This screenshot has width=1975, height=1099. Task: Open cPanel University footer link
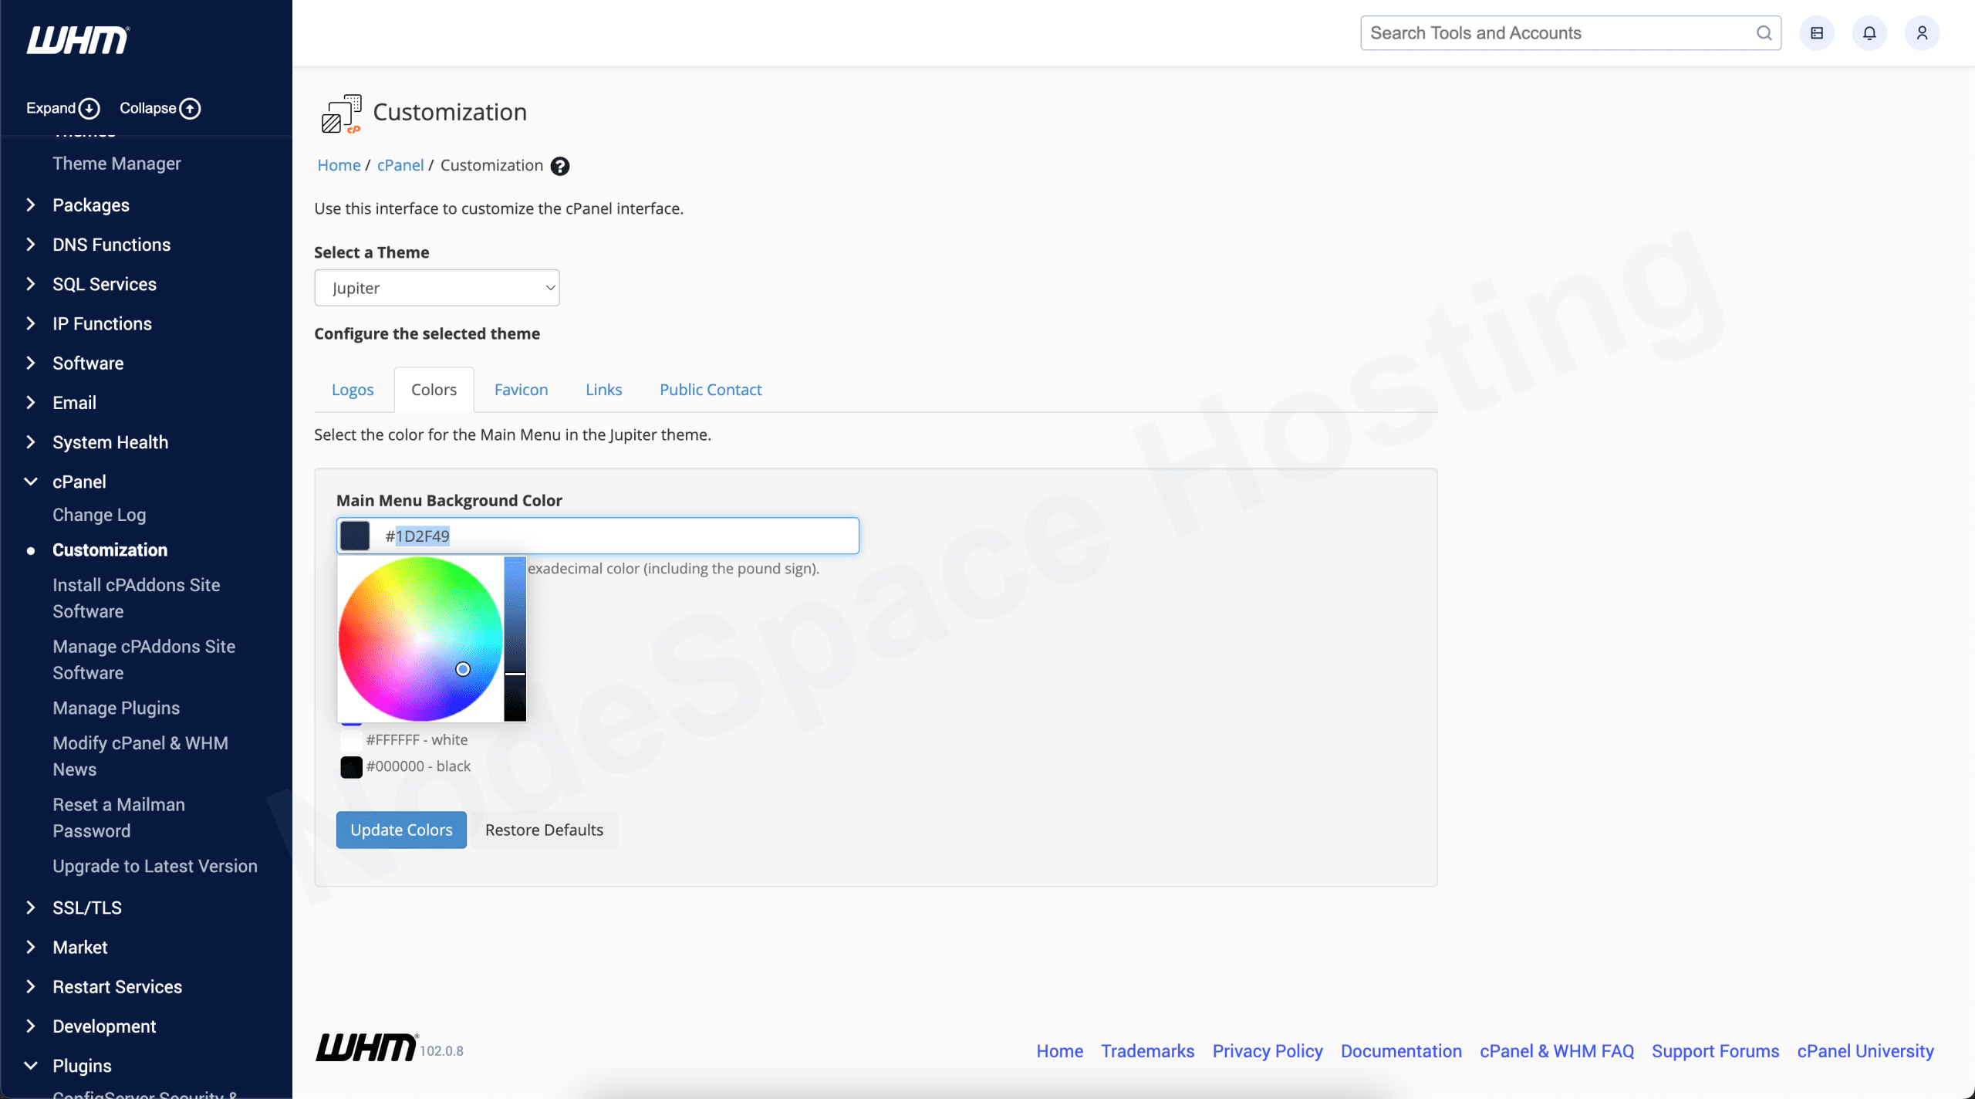pos(1865,1051)
